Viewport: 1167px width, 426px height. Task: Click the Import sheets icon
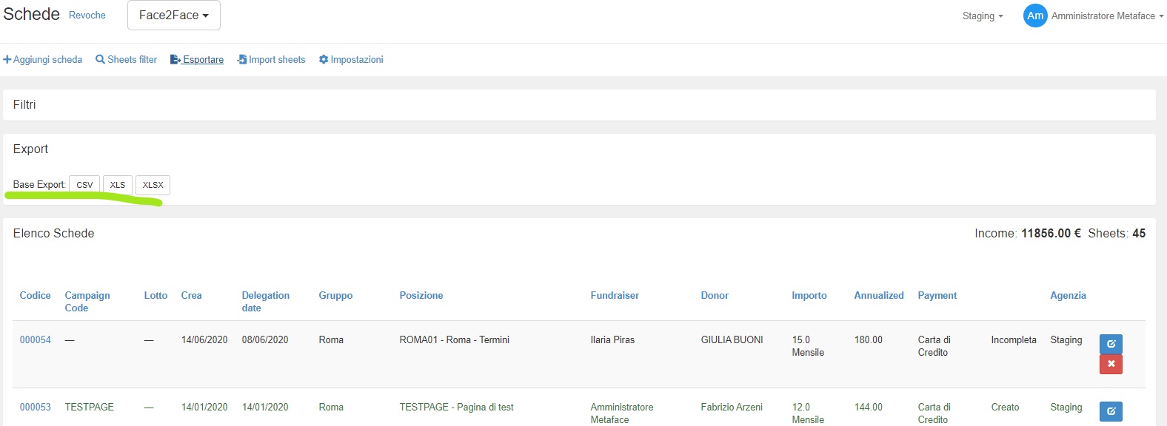pos(241,60)
